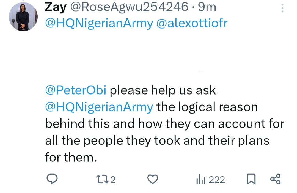Screen dimensions: 297x193
Task: Share the tweet using the share icon
Action: [275, 179]
